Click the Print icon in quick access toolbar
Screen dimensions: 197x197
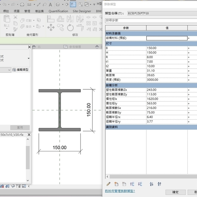click(x=22, y=5)
